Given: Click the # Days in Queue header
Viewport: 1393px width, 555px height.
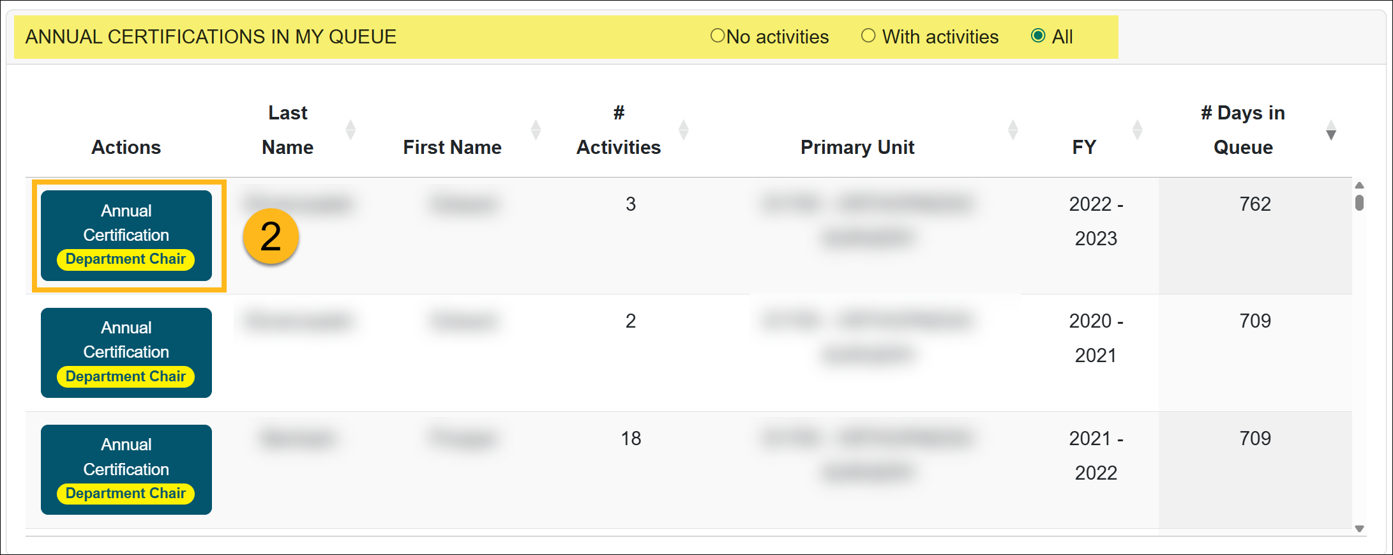Looking at the screenshot, I should 1242,130.
